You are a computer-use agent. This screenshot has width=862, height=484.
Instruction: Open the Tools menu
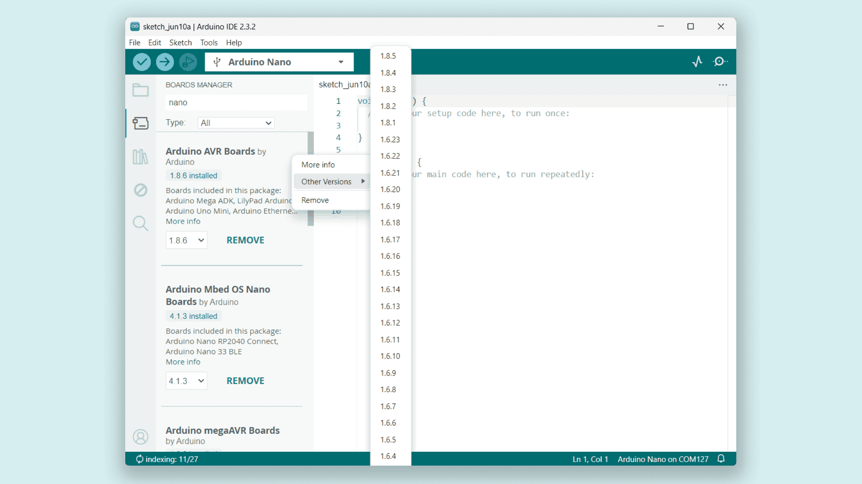tap(209, 43)
